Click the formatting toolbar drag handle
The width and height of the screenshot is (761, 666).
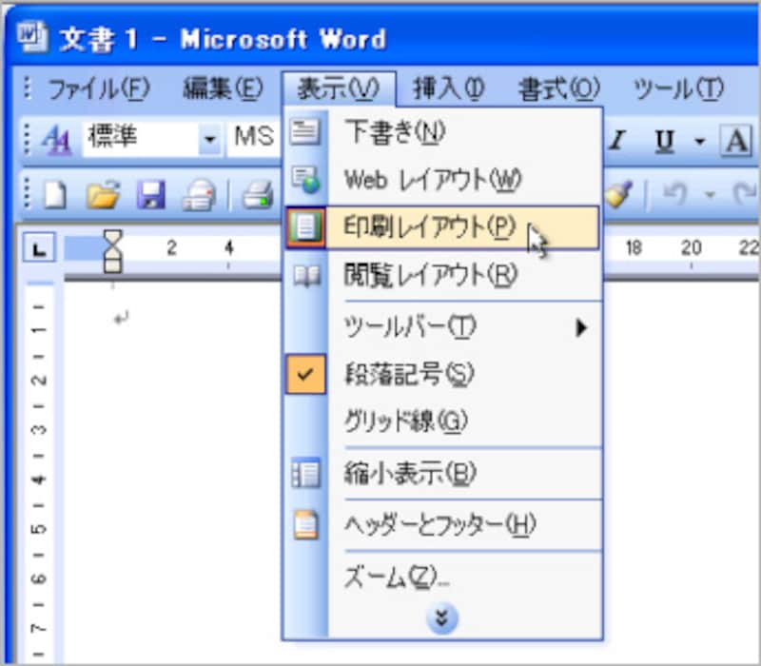click(27, 140)
